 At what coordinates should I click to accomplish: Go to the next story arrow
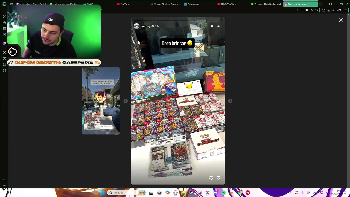click(x=230, y=101)
